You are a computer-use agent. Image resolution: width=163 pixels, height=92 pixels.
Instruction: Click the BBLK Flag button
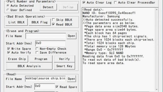(x=40, y=22)
